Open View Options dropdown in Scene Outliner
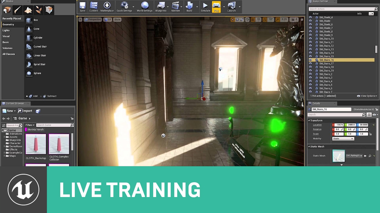Screen dimensions: 380x213 pyautogui.click(x=367, y=96)
